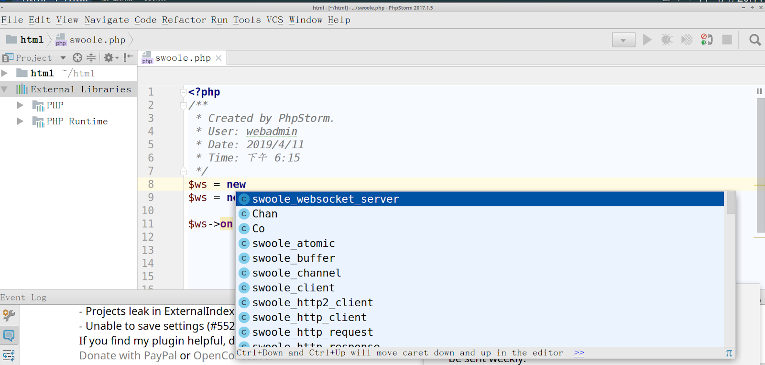Image resolution: width=765 pixels, height=365 pixels.
Task: Click Collapse All icon in Project panel
Action: pos(91,58)
